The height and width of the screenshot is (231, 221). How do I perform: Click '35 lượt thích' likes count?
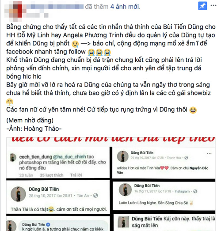(51, 175)
